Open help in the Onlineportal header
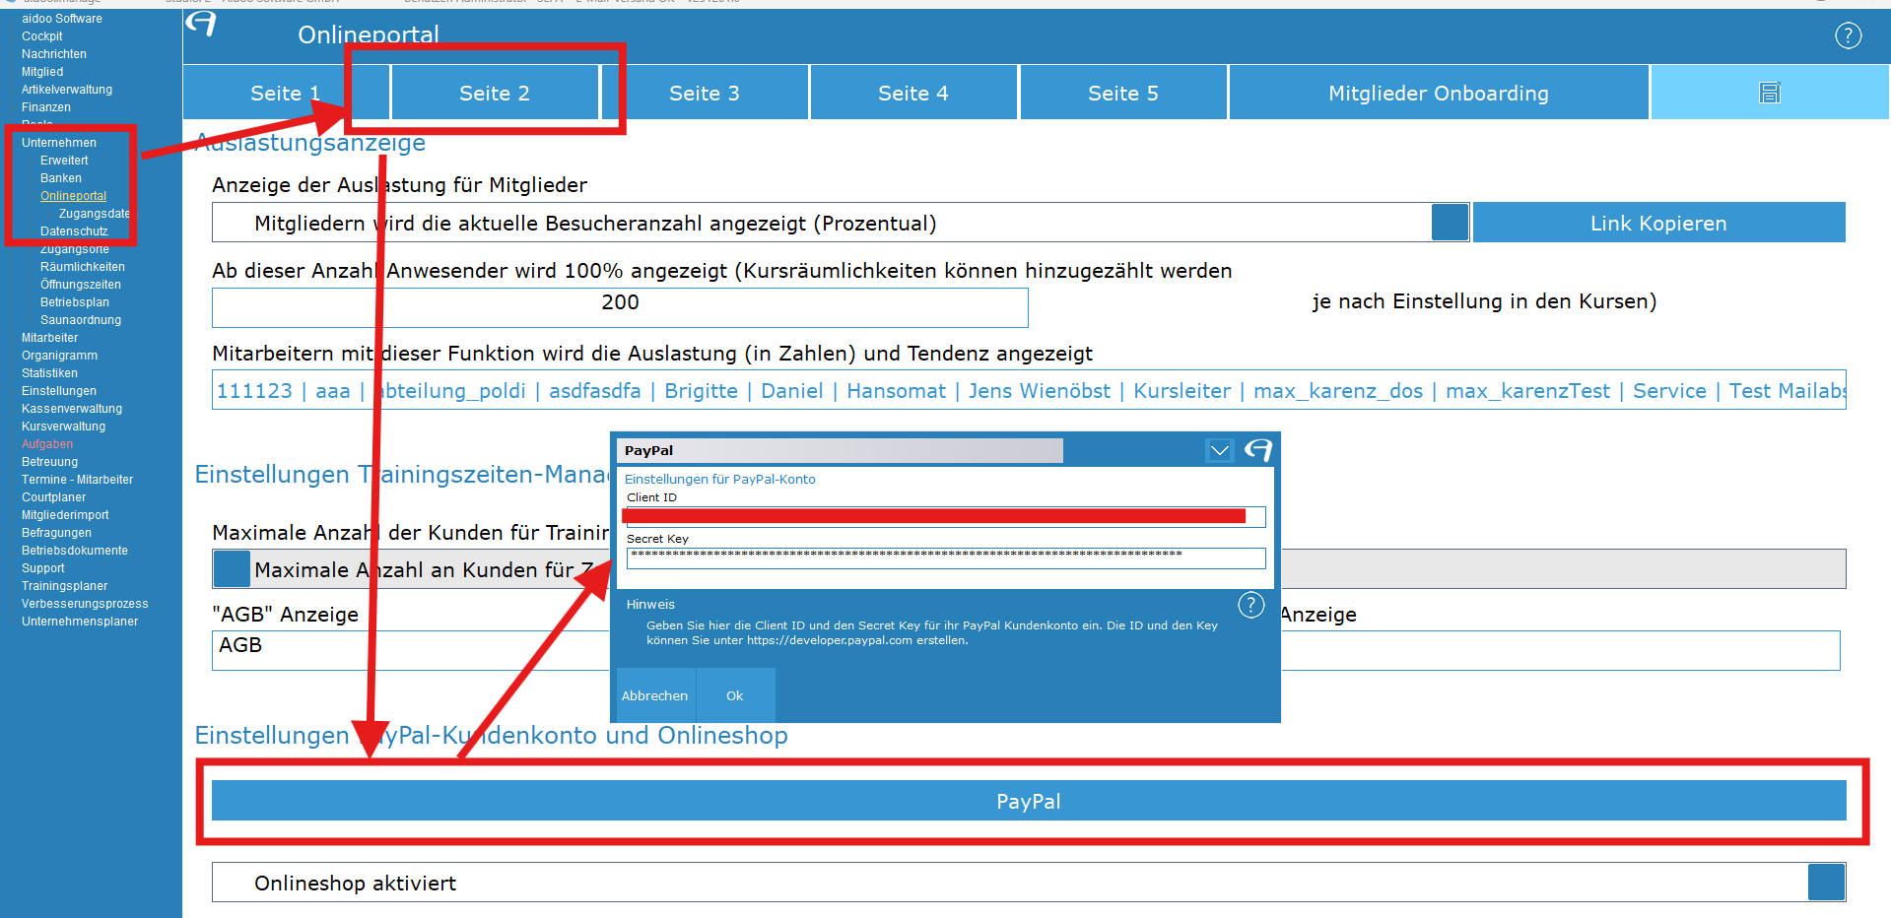1891x918 pixels. [x=1848, y=36]
